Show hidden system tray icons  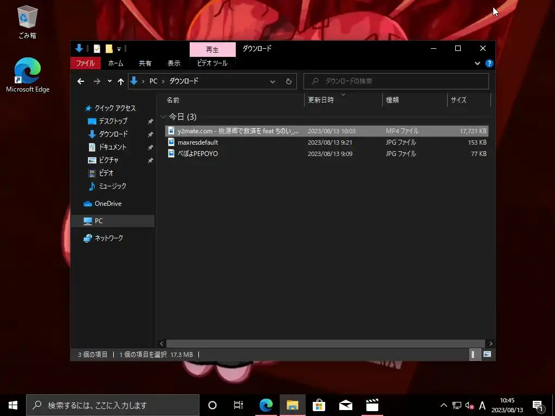coord(443,405)
